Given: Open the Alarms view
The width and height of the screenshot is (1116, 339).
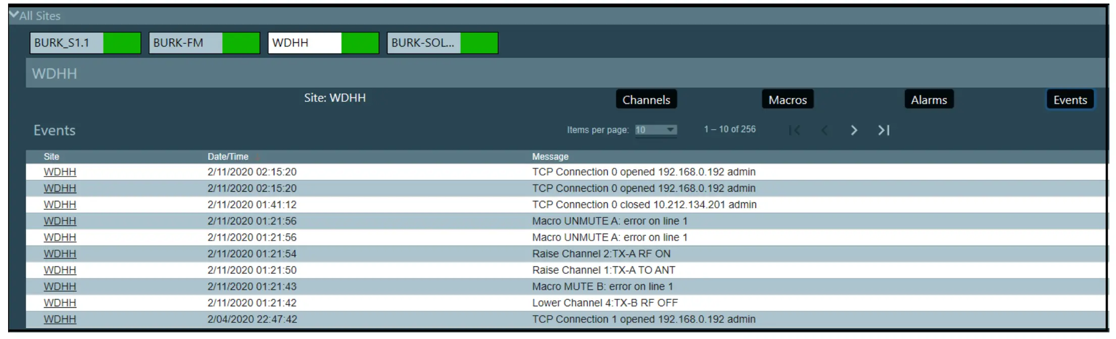Looking at the screenshot, I should (x=928, y=99).
